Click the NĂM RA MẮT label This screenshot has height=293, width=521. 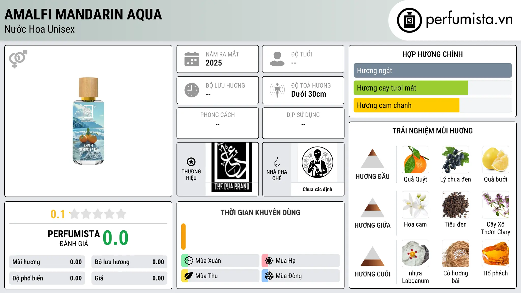tap(222, 54)
